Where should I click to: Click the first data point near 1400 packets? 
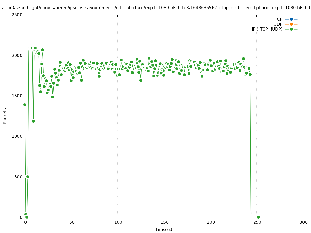25,105
